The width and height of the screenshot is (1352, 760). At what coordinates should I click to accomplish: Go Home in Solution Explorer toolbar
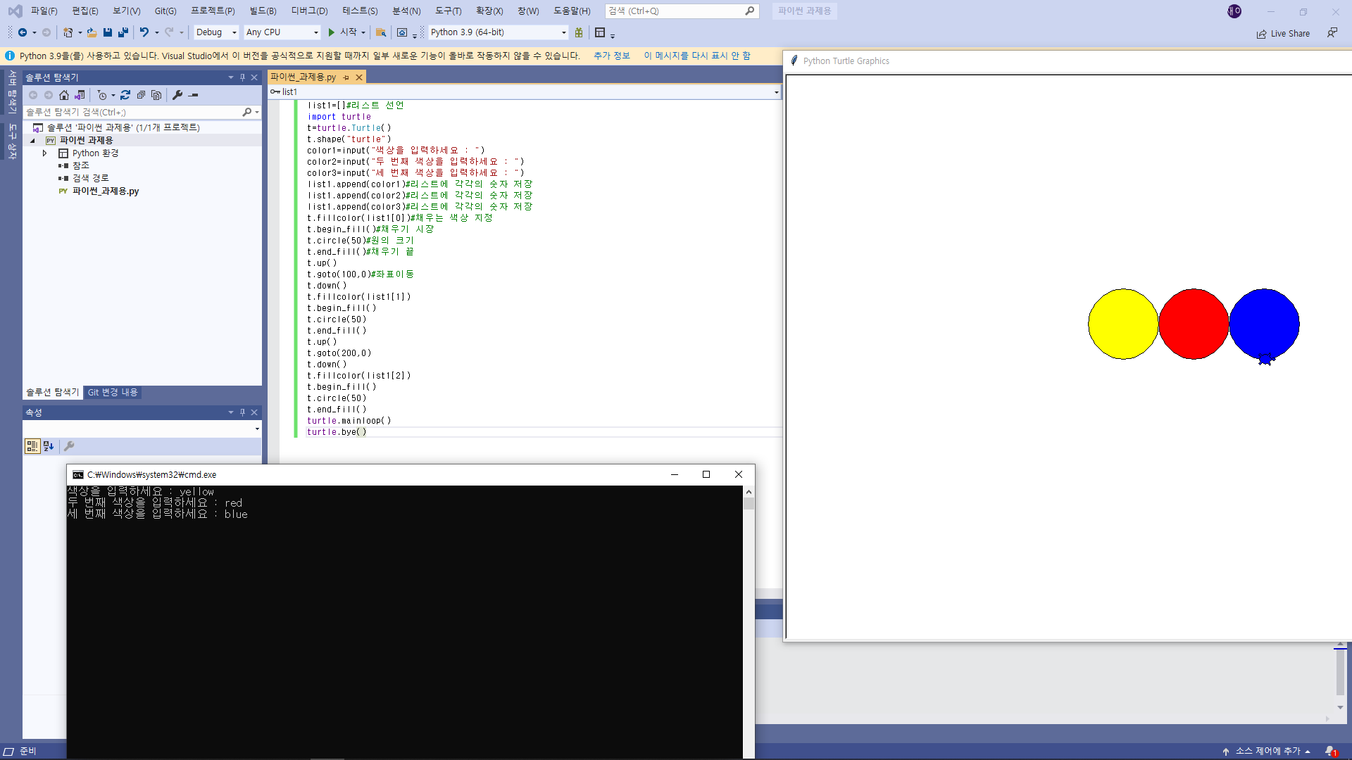coord(64,95)
